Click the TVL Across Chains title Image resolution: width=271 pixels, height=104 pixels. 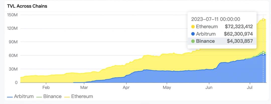(x=27, y=6)
